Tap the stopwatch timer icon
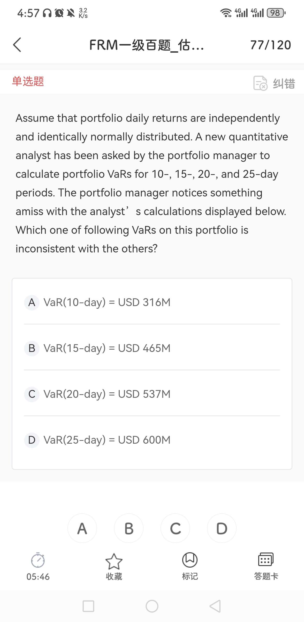 coord(38,560)
